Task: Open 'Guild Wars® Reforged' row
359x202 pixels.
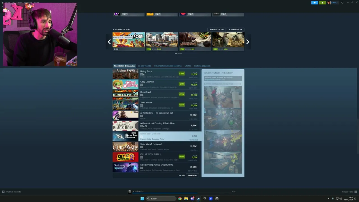Action: click(156, 147)
